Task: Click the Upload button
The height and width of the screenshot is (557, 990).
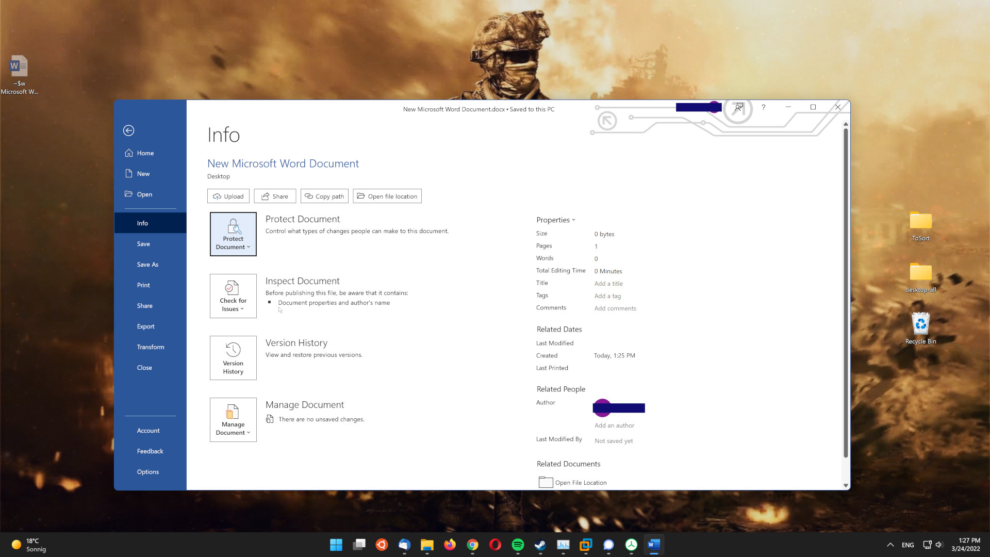Action: 228,196
